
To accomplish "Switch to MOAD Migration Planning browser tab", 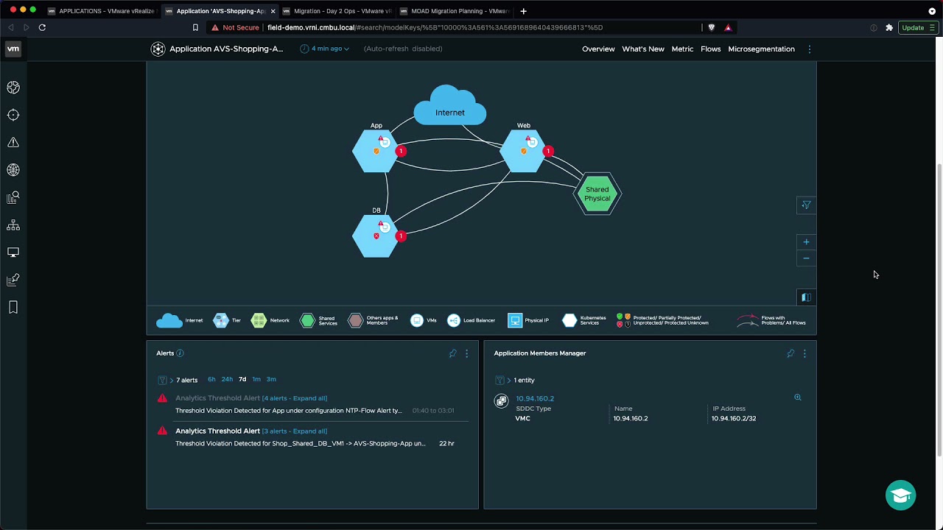I will [x=454, y=11].
